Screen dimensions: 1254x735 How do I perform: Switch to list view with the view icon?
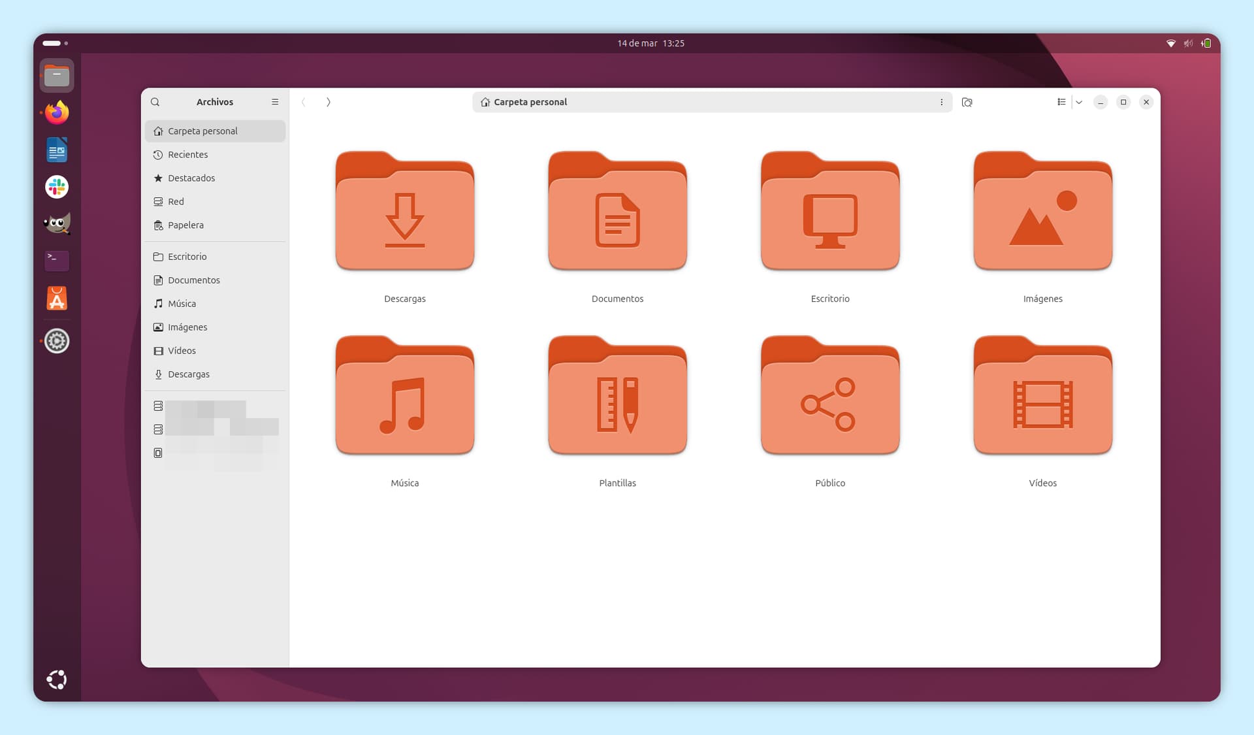1061,102
